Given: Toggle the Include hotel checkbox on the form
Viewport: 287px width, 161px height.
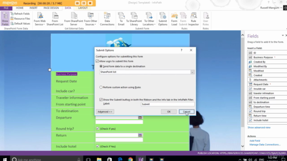Looking at the screenshot, I should pos(97,146).
